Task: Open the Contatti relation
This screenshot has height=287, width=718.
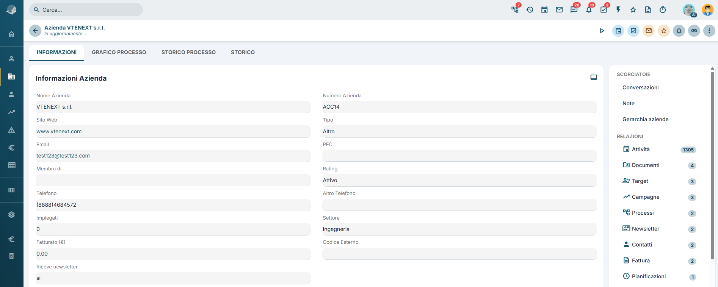Action: pyautogui.click(x=660, y=245)
